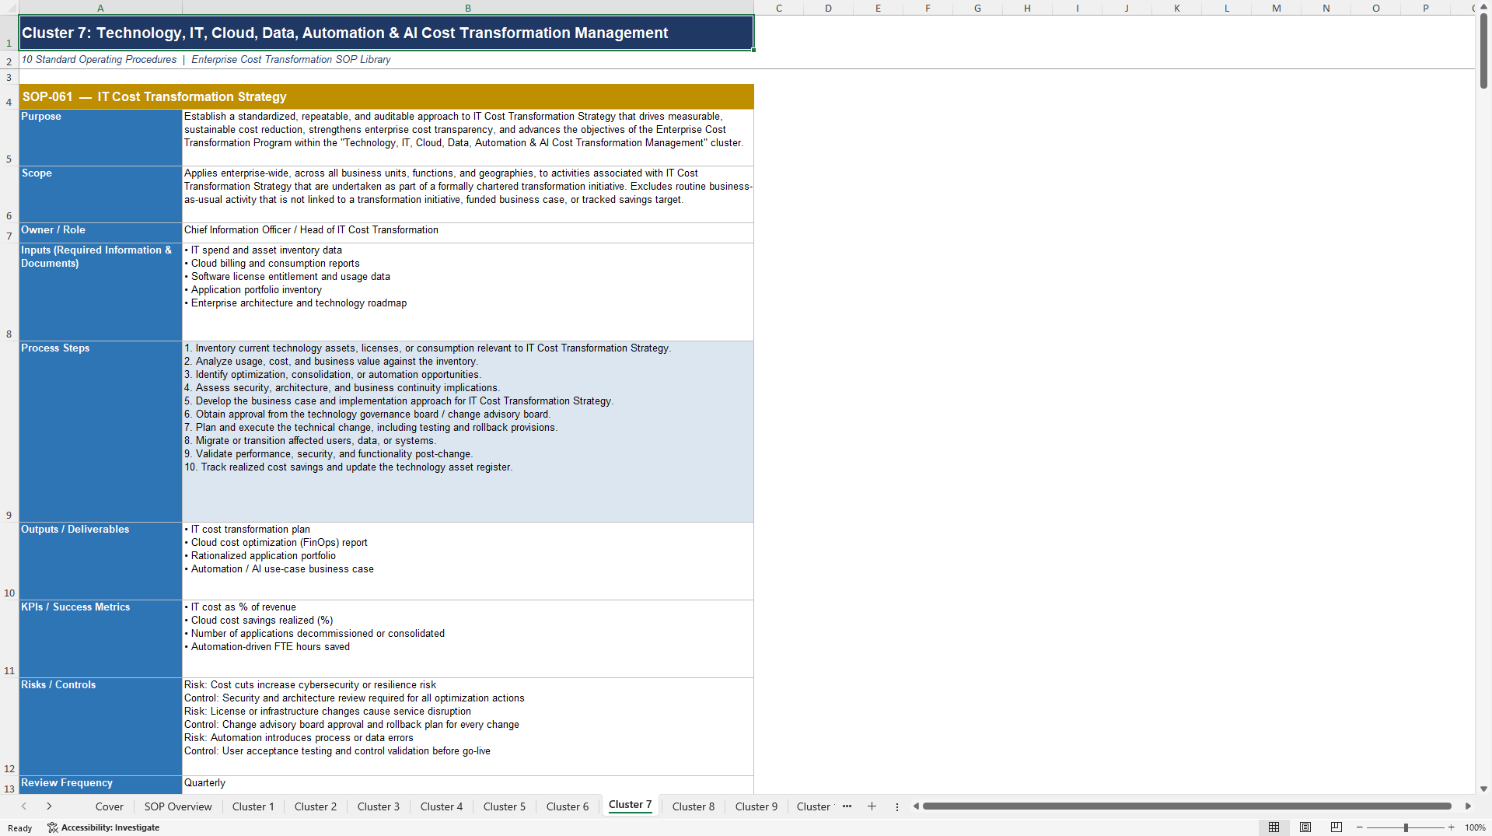Screen dimensions: 1492x836
Task: Select Inputs (Required Information & Documents) cell
Action: coord(100,292)
